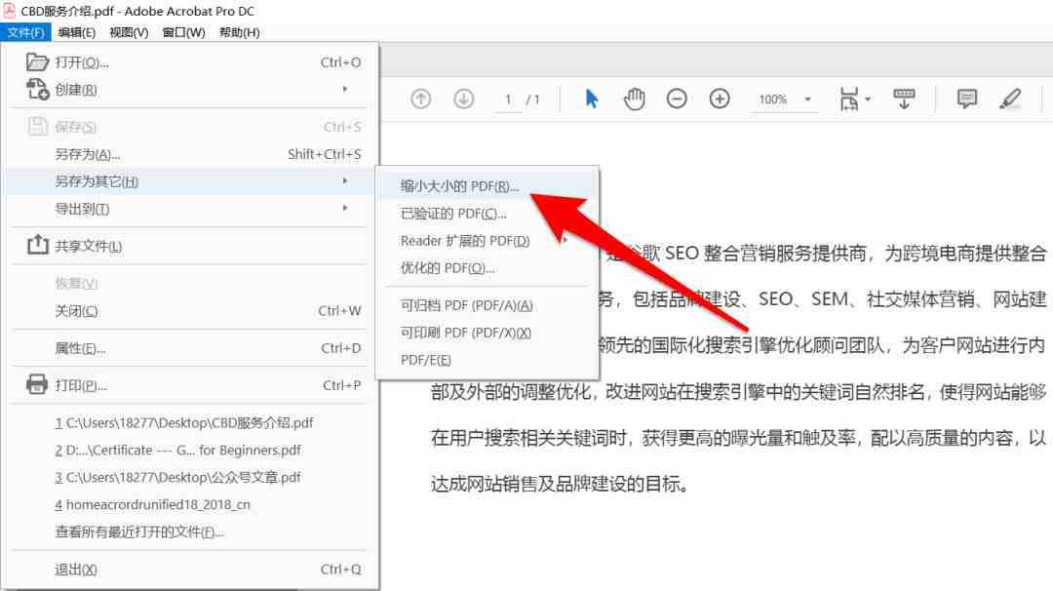Click the fit page width icon
The height and width of the screenshot is (591, 1053).
pyautogui.click(x=849, y=99)
